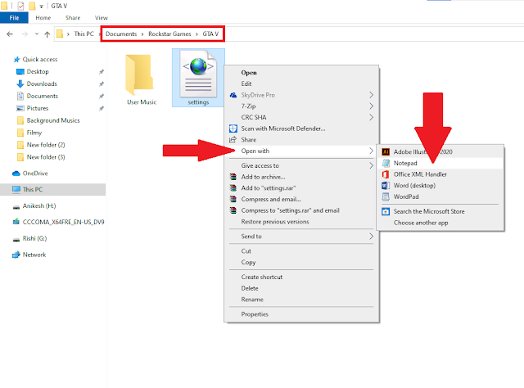This screenshot has height=388, width=524.
Task: Expand the Give access to submenu arrow
Action: (x=371, y=166)
